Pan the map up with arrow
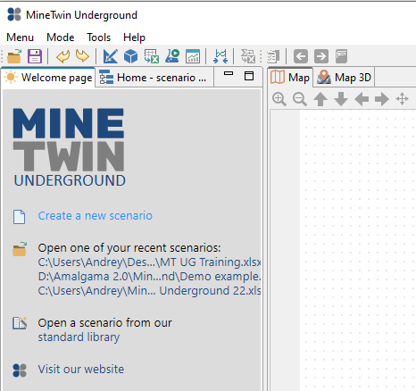Viewport: 416px width, 391px height. point(320,99)
